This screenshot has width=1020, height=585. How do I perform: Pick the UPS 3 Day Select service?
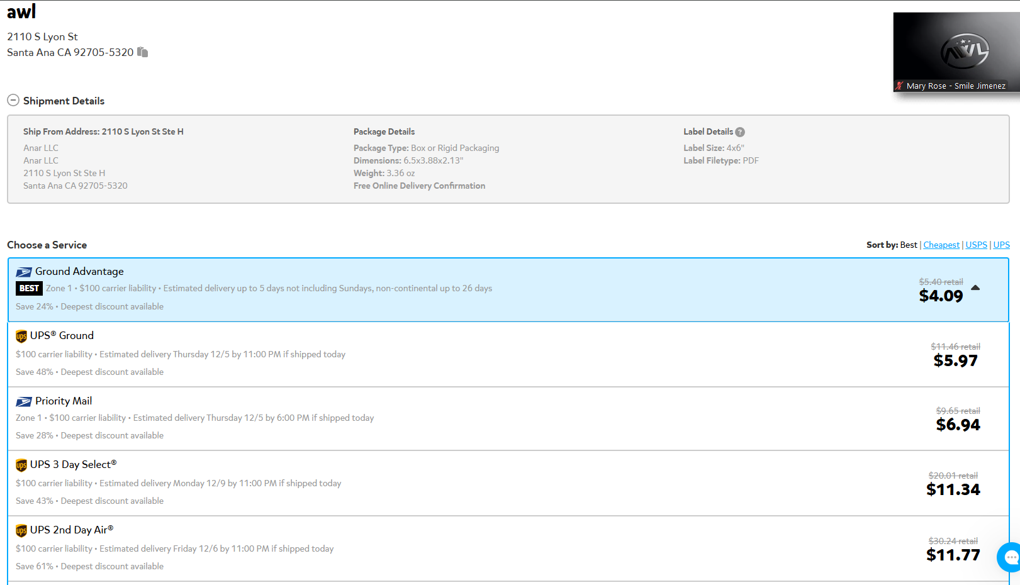coord(508,483)
